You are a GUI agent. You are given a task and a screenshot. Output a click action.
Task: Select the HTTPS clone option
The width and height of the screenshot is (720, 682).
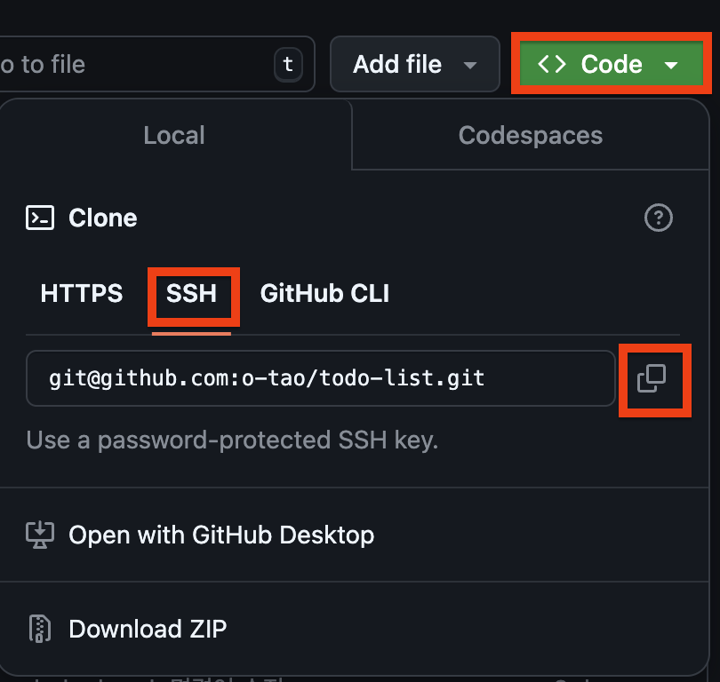click(x=82, y=294)
